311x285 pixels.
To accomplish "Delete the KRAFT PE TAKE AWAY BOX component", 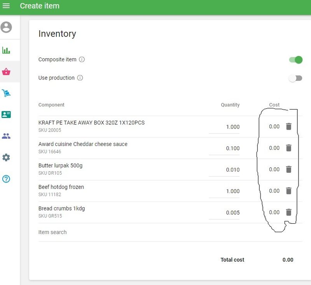I will tap(288, 127).
